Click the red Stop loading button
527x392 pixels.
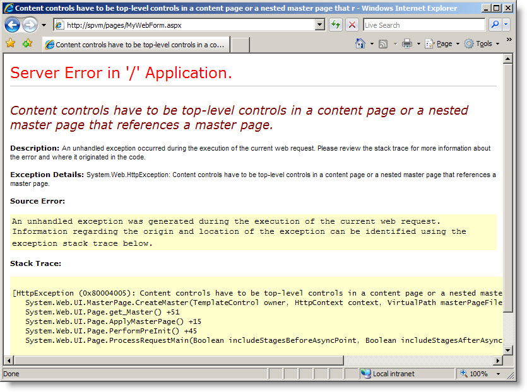click(352, 25)
